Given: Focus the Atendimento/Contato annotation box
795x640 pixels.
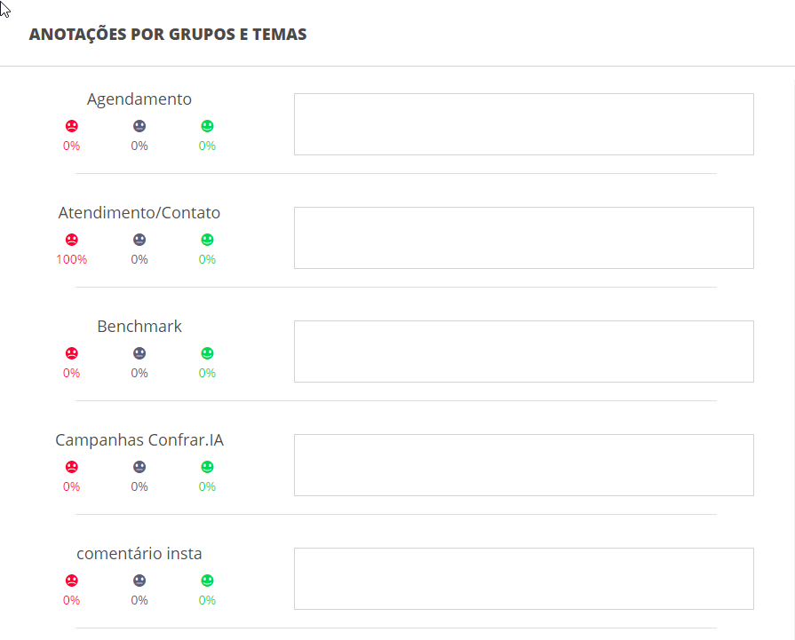Looking at the screenshot, I should (523, 238).
